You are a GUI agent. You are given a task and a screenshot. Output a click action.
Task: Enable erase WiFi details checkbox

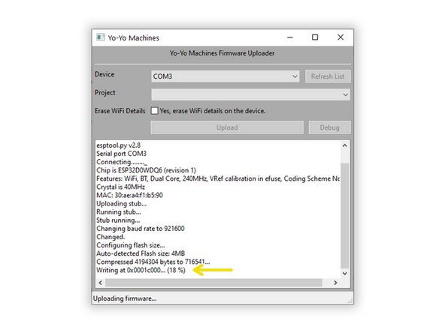tap(155, 111)
